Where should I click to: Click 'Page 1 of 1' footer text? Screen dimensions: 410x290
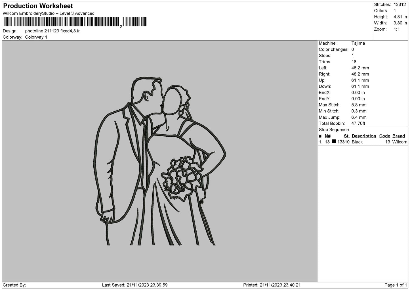click(396, 285)
